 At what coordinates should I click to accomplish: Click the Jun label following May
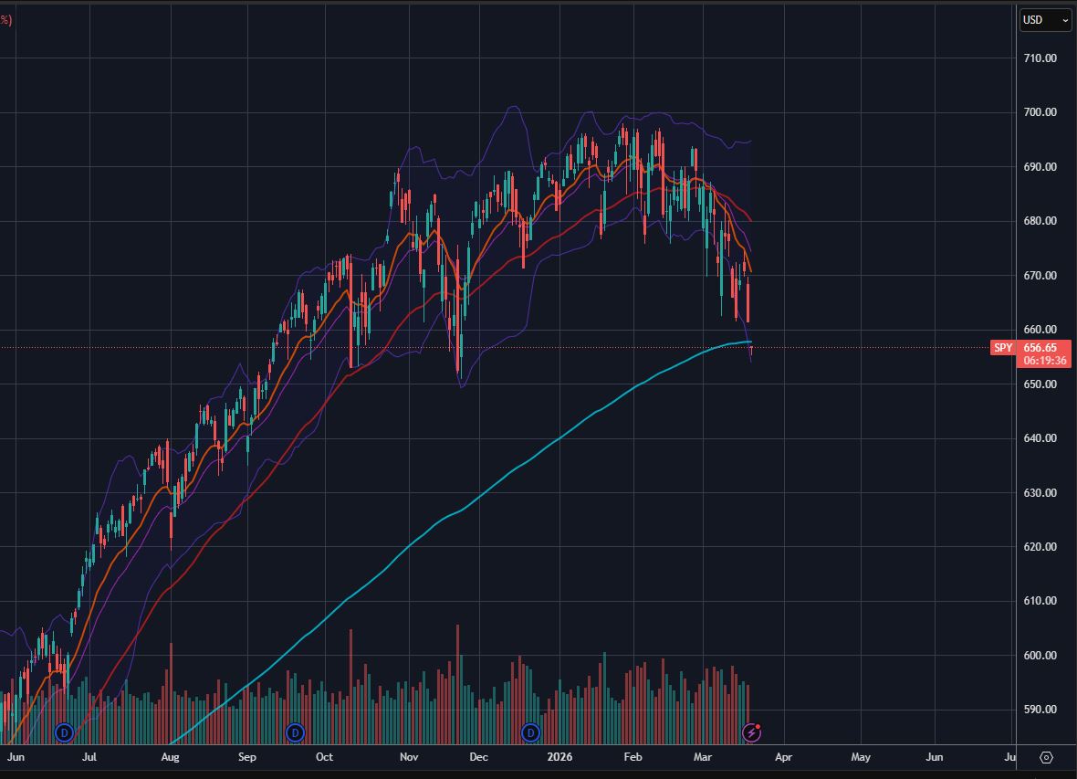pos(934,757)
